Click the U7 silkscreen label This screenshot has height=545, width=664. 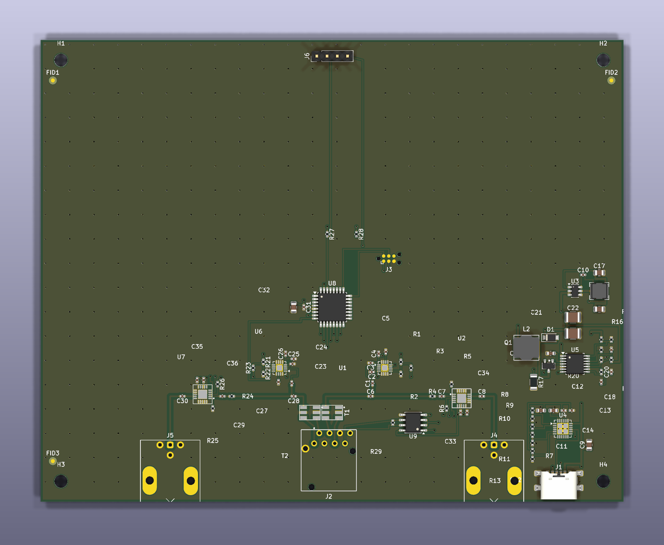point(181,357)
